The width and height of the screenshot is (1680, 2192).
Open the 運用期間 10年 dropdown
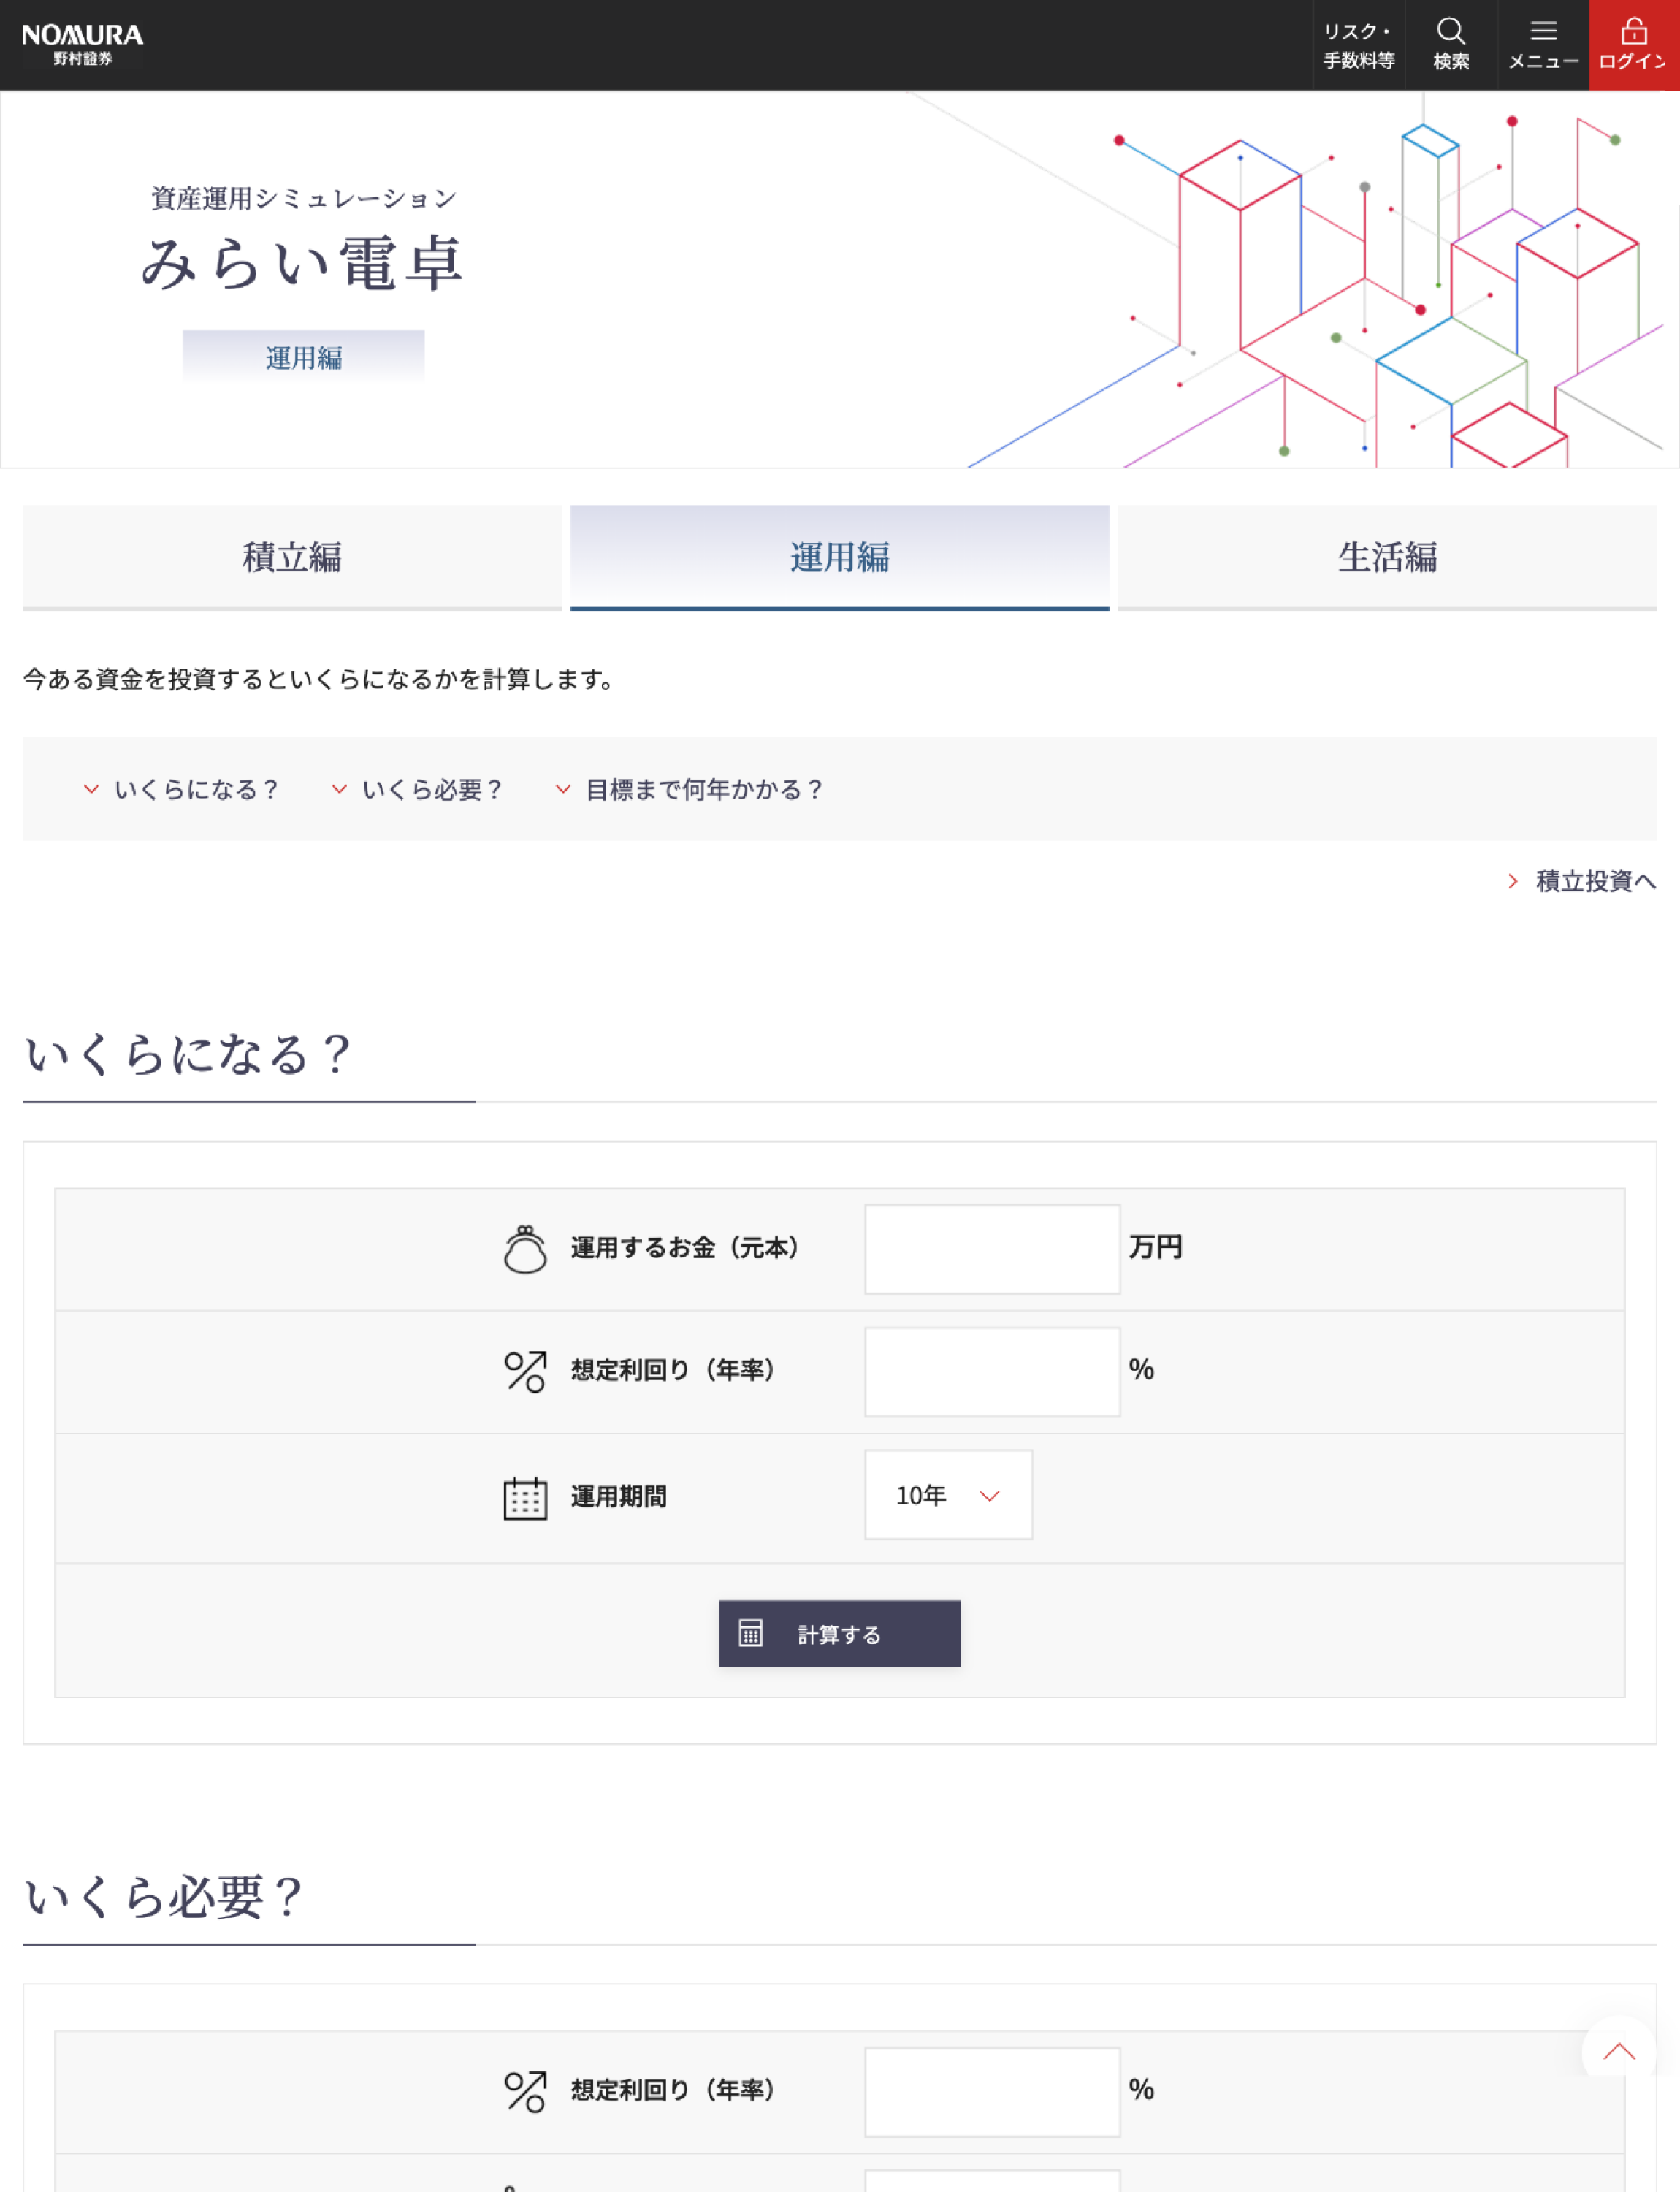pos(948,1495)
